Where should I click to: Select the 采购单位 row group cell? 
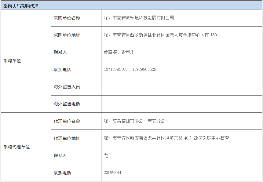[x=12, y=61]
